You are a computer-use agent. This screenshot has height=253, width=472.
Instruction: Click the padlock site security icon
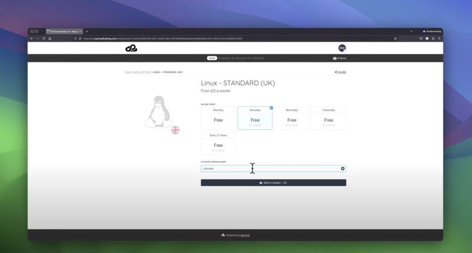click(x=80, y=39)
